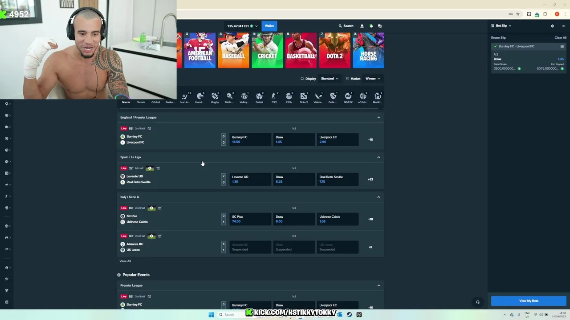Open the Horse Racing category tile
The width and height of the screenshot is (570, 320).
[368, 50]
